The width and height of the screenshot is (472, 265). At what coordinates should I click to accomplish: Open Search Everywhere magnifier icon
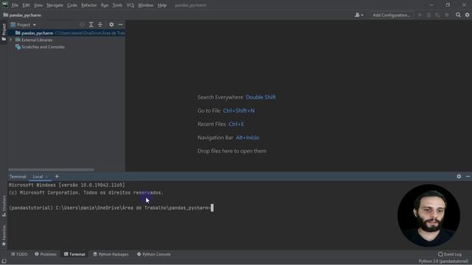tap(458, 15)
